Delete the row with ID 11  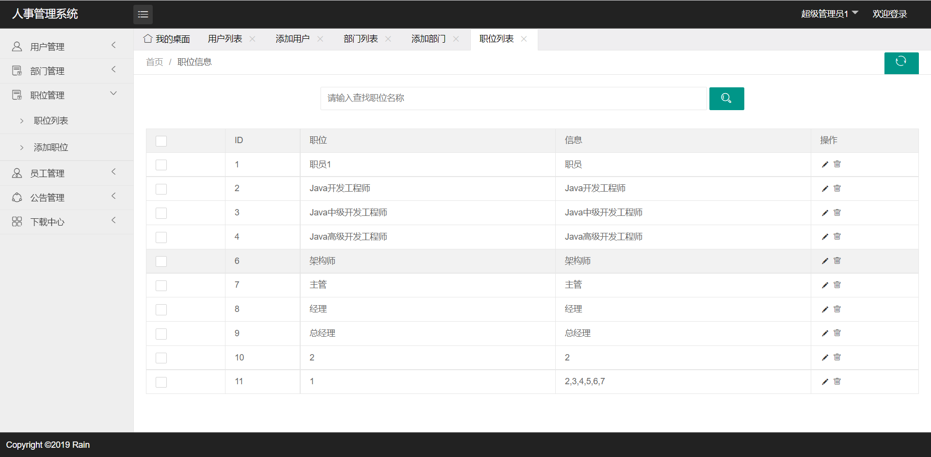tap(837, 382)
